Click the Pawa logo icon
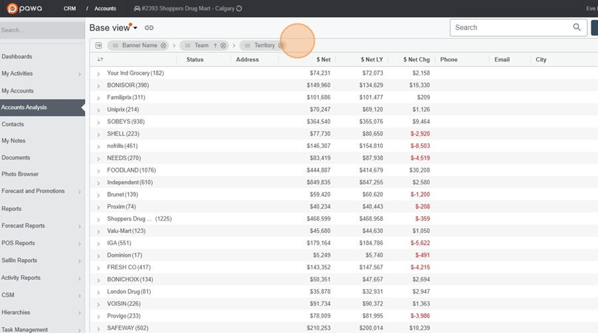598x333 pixels. (x=12, y=9)
